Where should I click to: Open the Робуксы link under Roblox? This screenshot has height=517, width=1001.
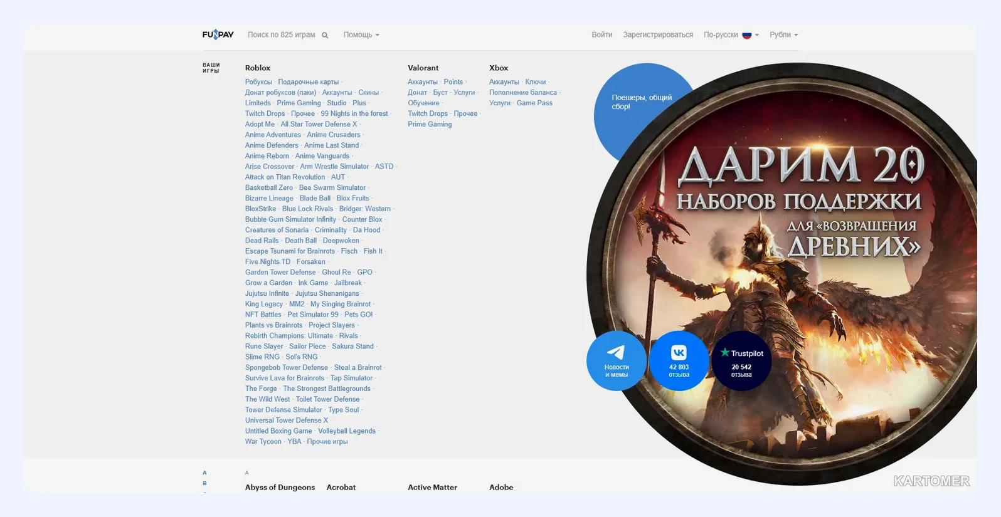(258, 82)
